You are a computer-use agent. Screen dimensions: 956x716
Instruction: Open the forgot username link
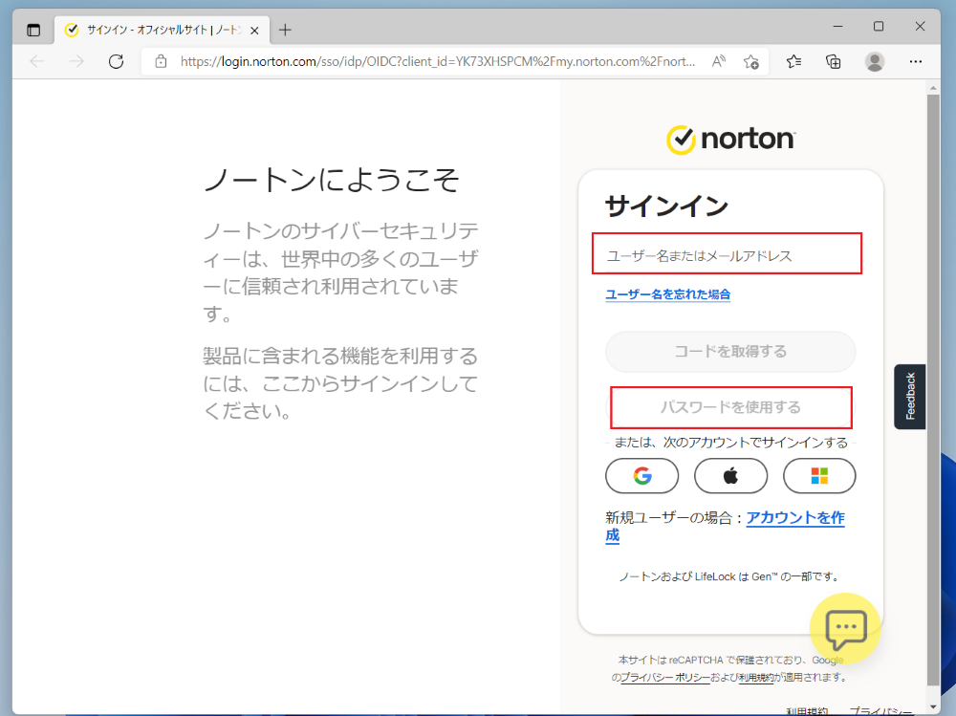pos(667,294)
